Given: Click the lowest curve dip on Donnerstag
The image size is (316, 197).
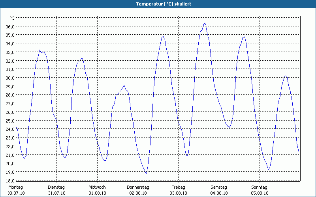Looking at the screenshot, I should (146, 173).
